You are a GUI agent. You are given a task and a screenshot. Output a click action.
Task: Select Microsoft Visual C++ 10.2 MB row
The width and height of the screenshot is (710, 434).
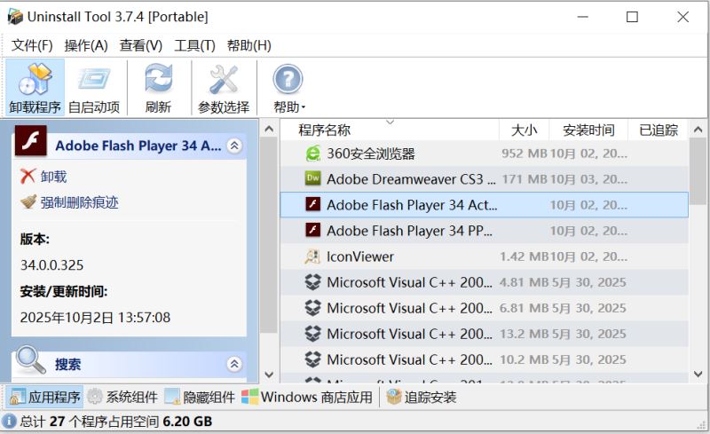[484, 359]
